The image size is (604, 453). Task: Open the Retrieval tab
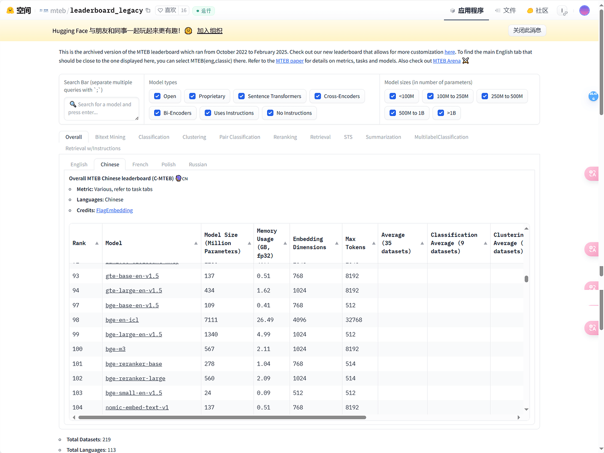click(x=320, y=137)
